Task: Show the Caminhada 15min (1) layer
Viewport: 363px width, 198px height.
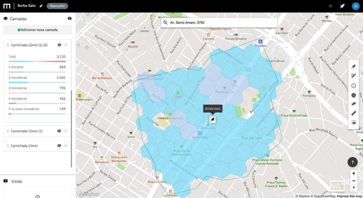Action: click(x=59, y=131)
